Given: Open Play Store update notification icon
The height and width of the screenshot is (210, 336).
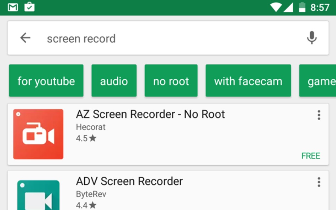Looking at the screenshot, I should click(x=30, y=7).
